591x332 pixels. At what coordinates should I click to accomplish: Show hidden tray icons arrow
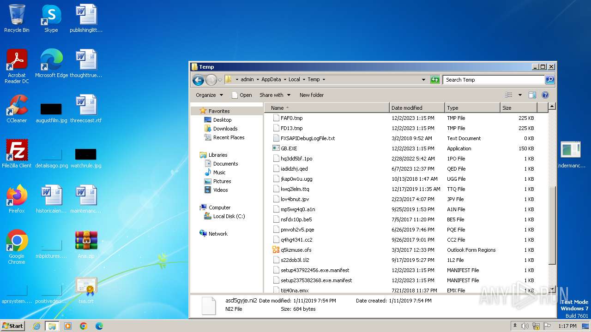tap(515, 326)
